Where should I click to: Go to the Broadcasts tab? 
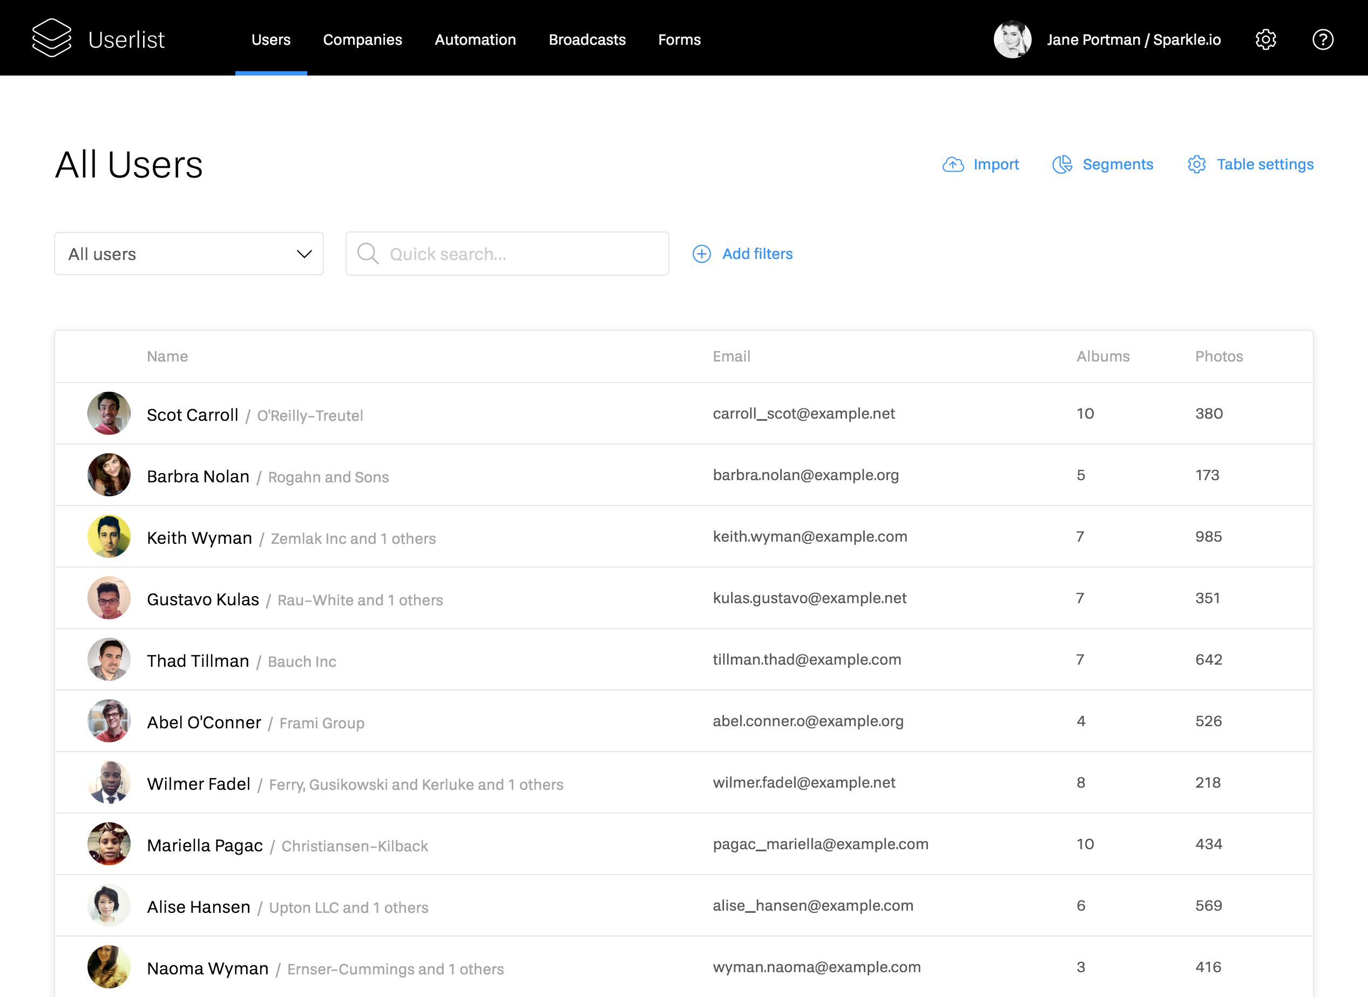click(x=587, y=40)
